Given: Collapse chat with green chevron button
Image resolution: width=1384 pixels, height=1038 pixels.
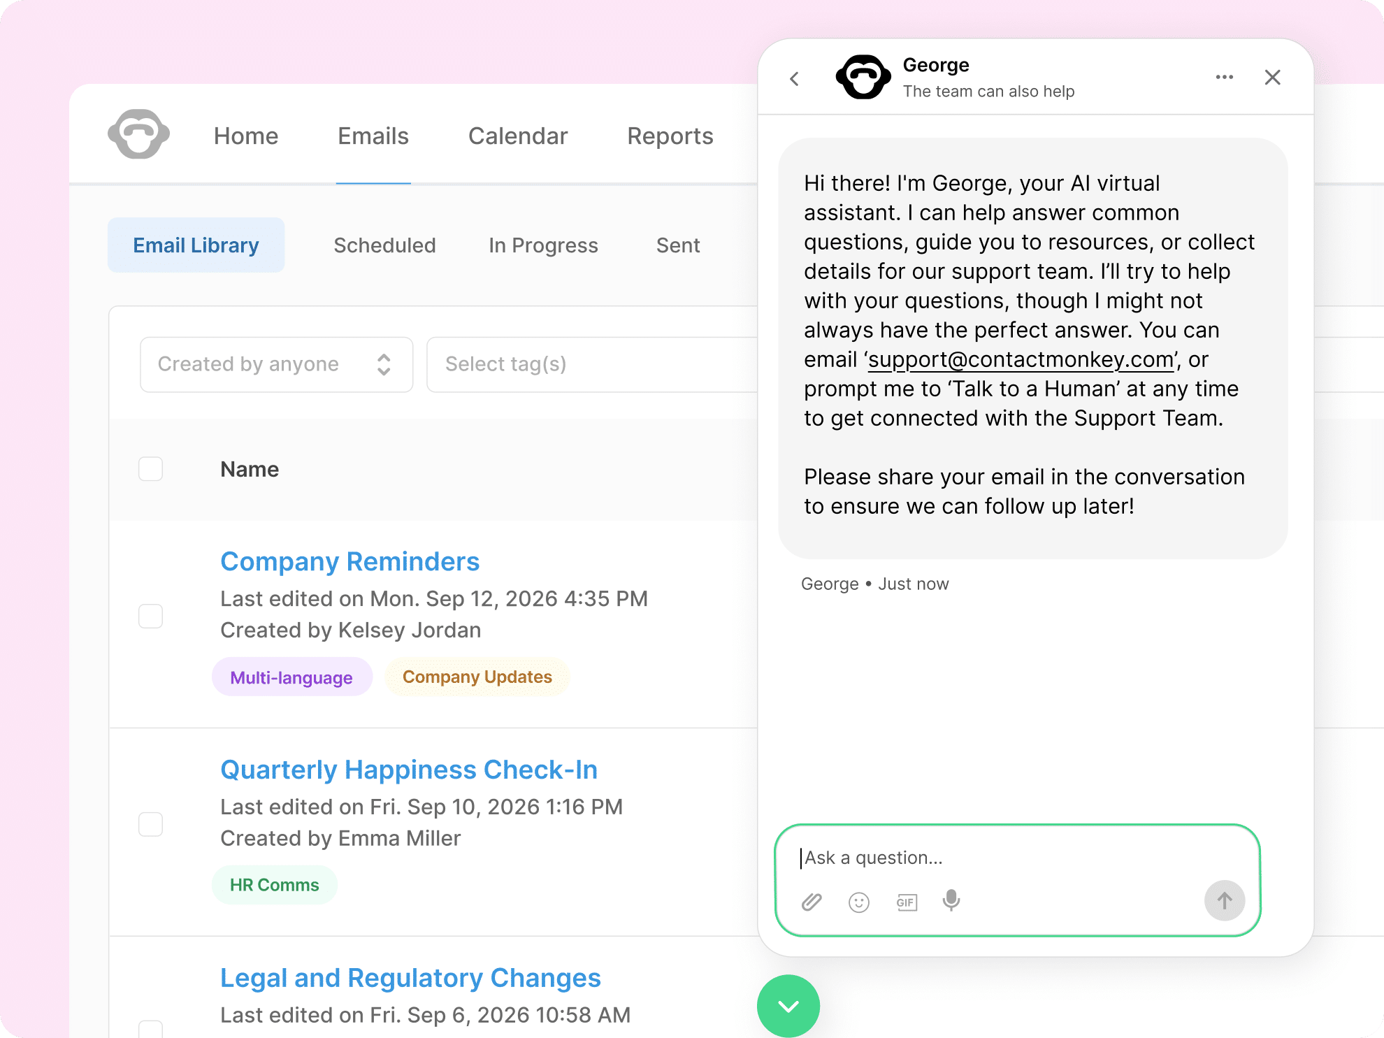Looking at the screenshot, I should coord(788,1006).
